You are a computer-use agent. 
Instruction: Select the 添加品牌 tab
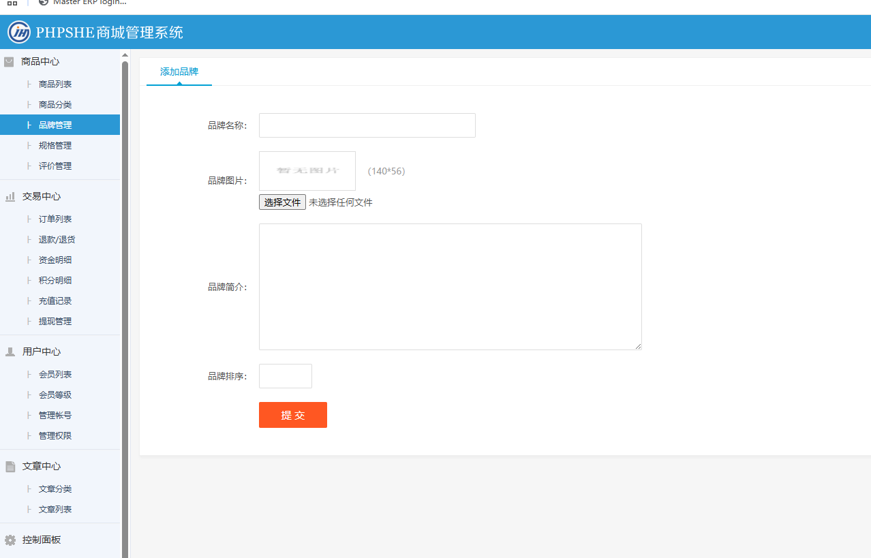(x=179, y=72)
